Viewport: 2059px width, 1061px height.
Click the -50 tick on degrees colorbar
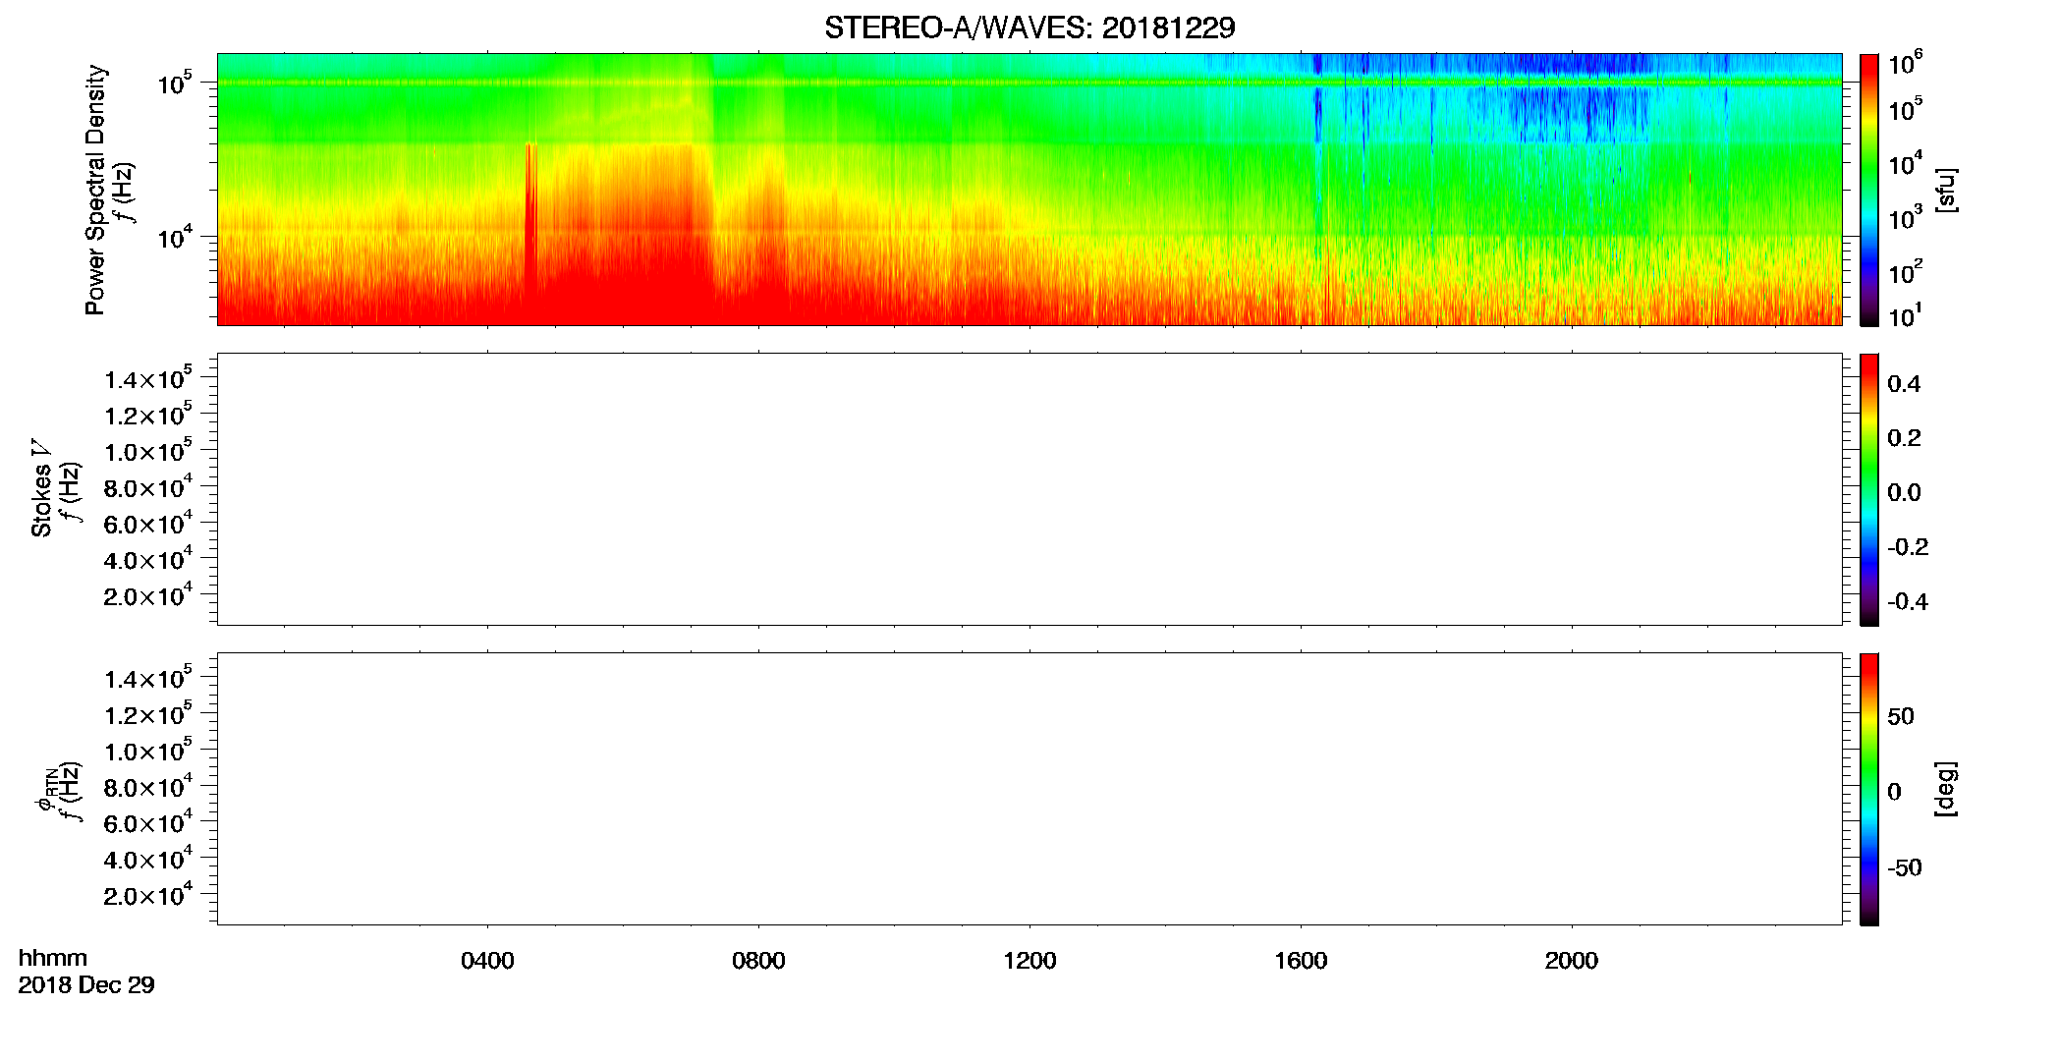tap(1905, 867)
